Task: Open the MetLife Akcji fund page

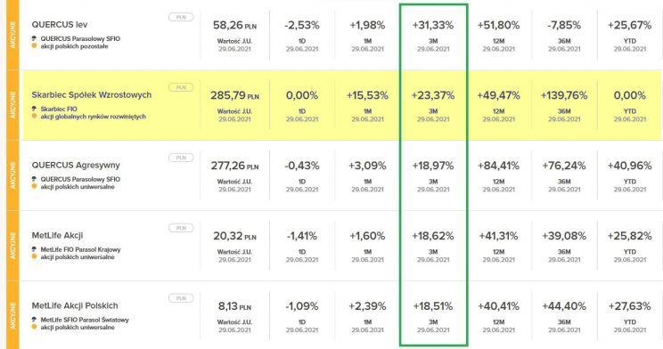Action: [57, 235]
